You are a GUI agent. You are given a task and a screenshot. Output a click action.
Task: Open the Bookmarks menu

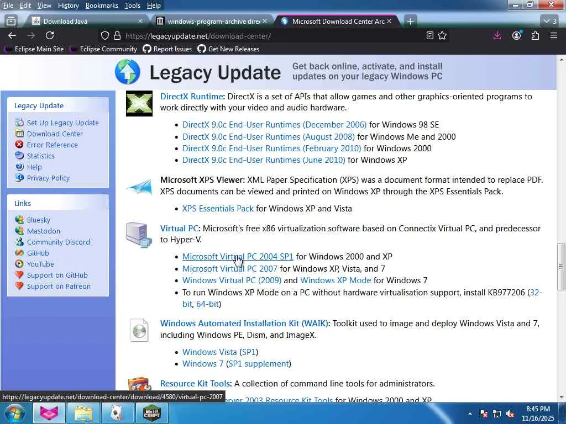102,6
